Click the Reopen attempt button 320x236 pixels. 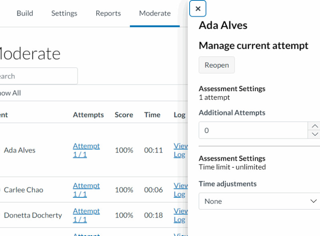point(216,65)
